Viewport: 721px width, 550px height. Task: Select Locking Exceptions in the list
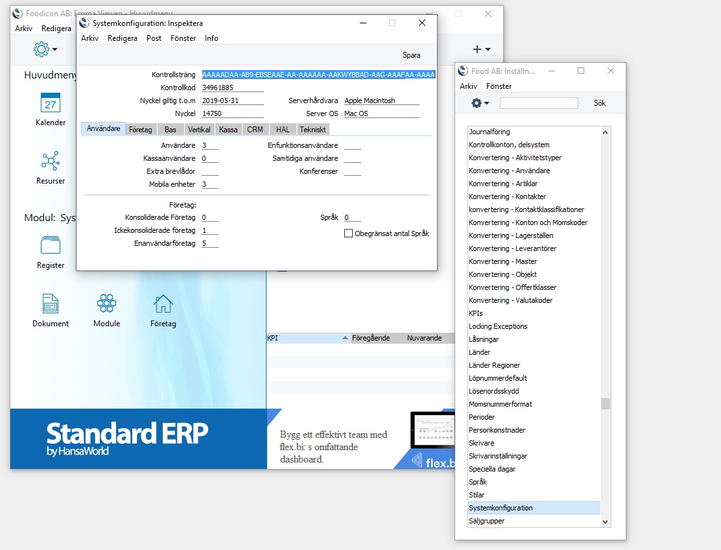tap(534, 326)
